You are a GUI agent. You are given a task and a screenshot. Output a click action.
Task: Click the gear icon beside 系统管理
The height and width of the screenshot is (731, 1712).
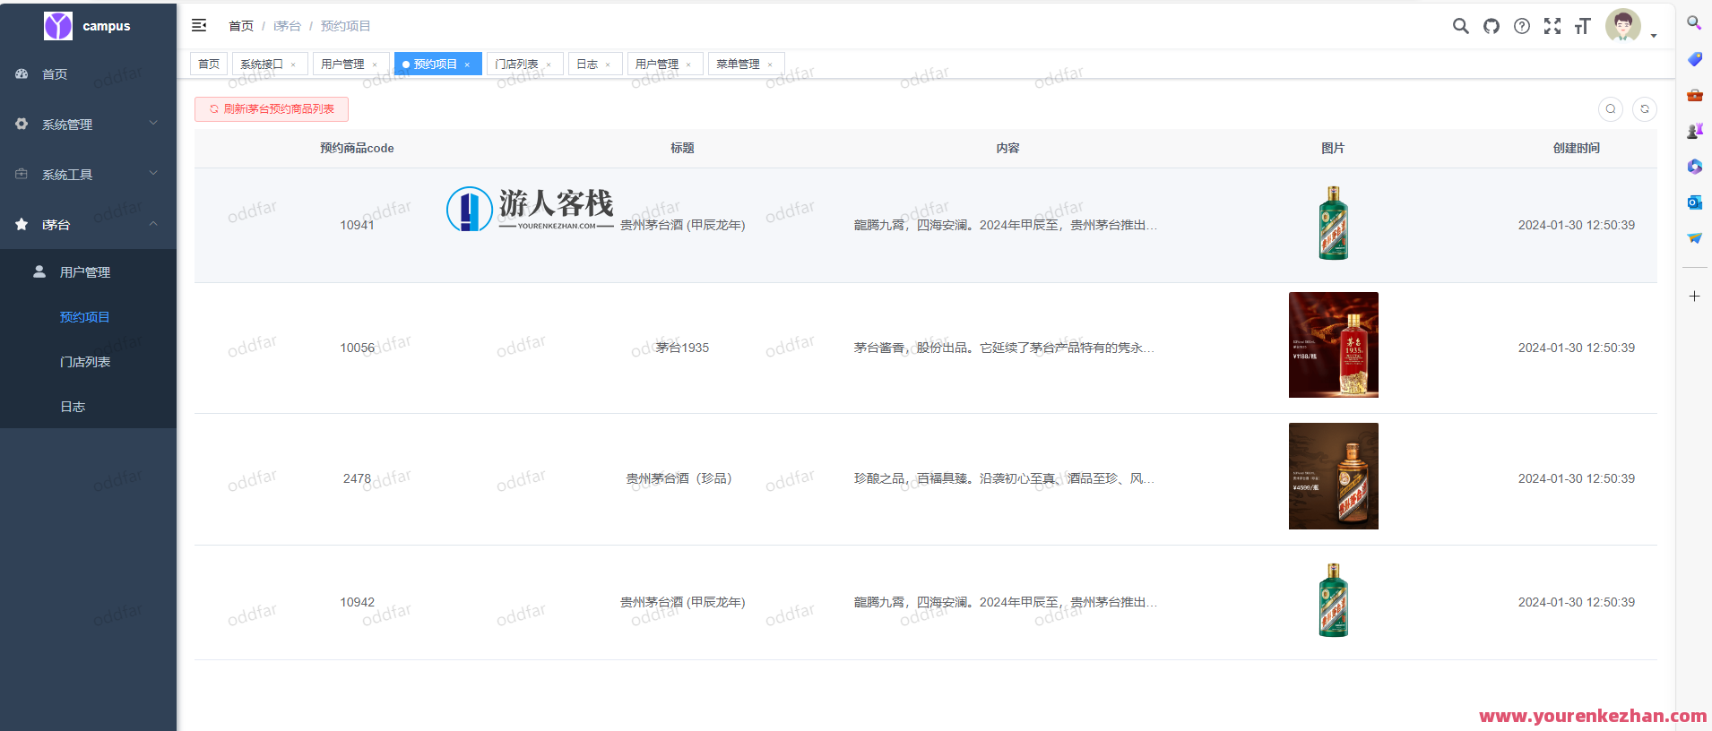22,124
